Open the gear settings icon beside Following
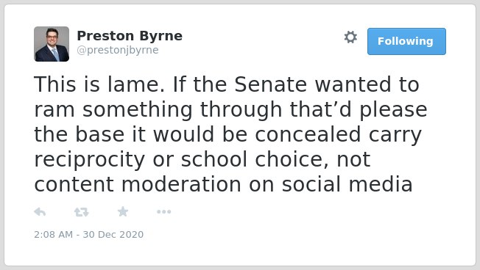 tap(350, 37)
